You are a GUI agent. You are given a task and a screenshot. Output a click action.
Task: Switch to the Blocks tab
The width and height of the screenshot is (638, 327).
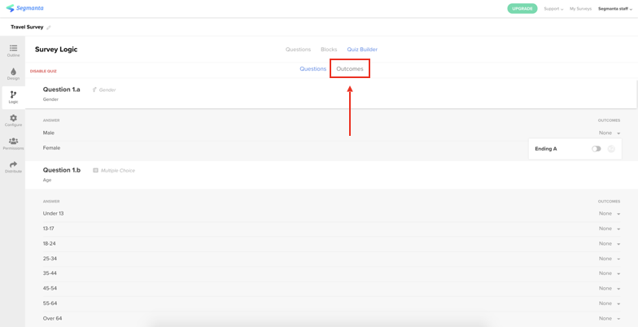click(329, 50)
